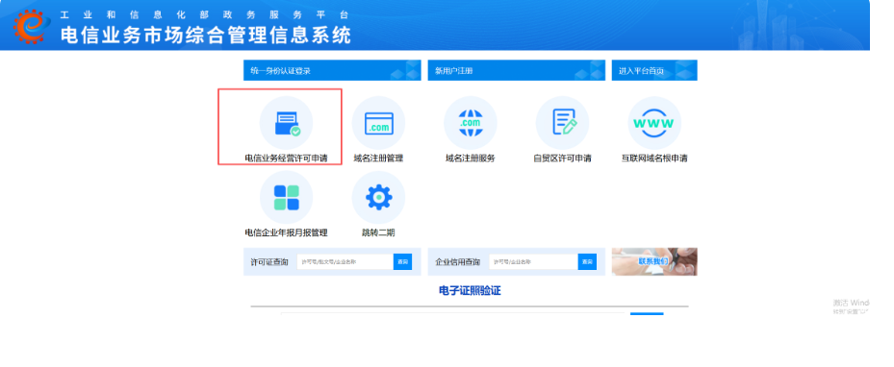The width and height of the screenshot is (894, 367).
Task: Open the 跳转二期 gear icon
Action: [x=378, y=198]
